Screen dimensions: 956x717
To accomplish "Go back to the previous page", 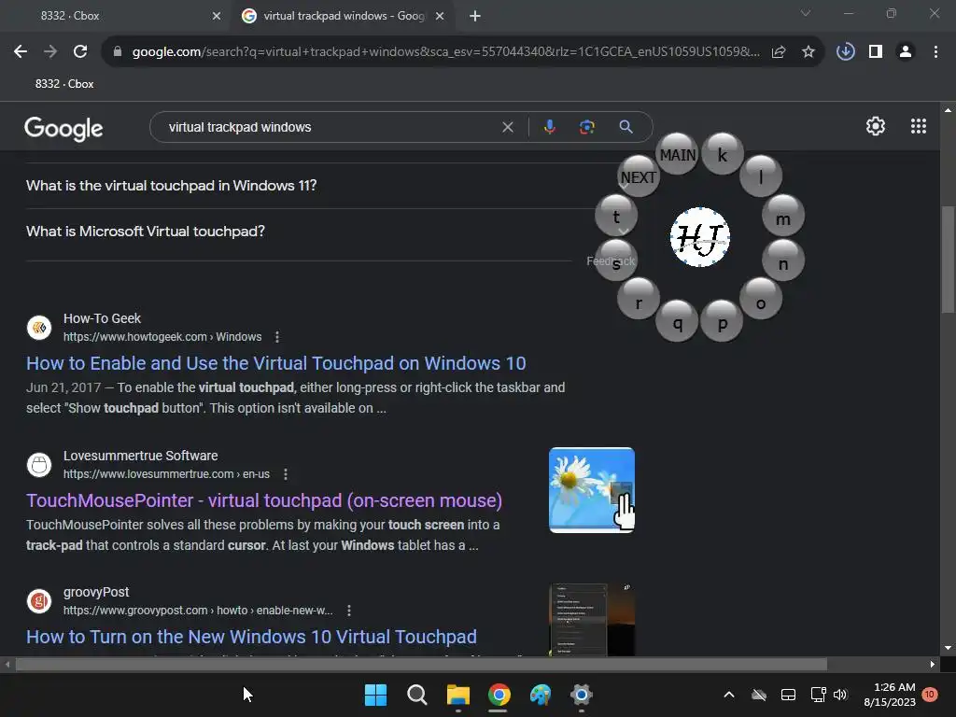I will click(21, 52).
